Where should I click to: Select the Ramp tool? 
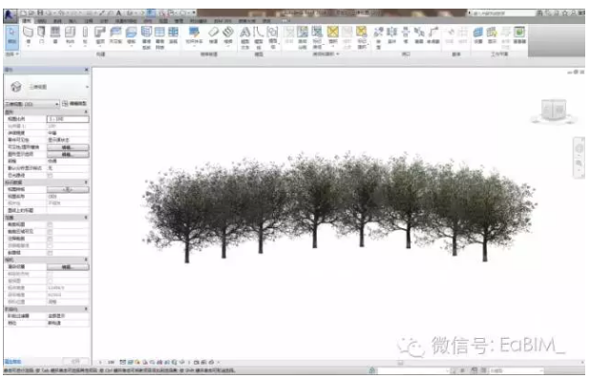[213, 36]
